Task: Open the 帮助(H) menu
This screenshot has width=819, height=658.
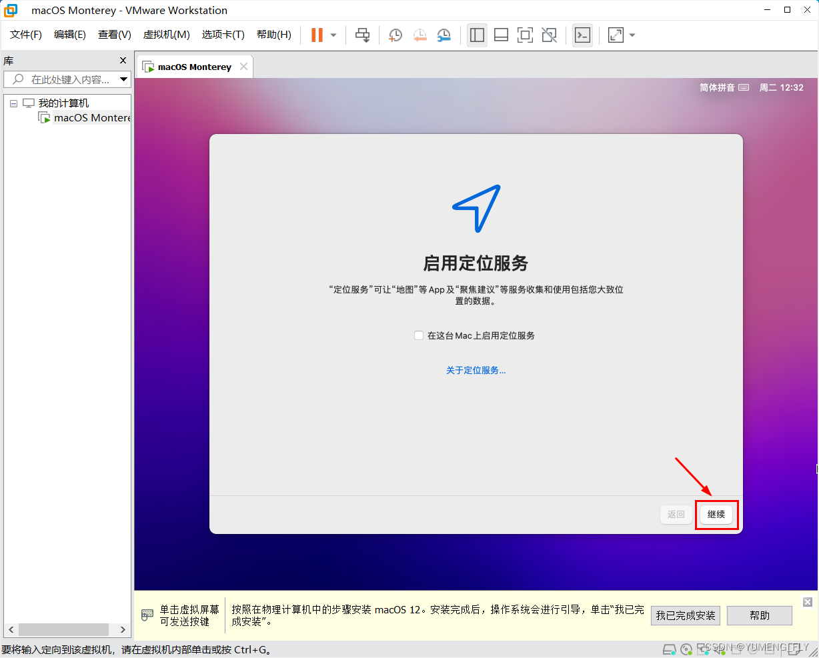Action: [x=274, y=35]
